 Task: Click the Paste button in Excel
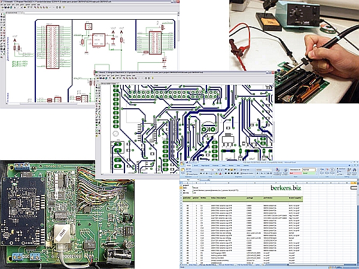[182, 171]
